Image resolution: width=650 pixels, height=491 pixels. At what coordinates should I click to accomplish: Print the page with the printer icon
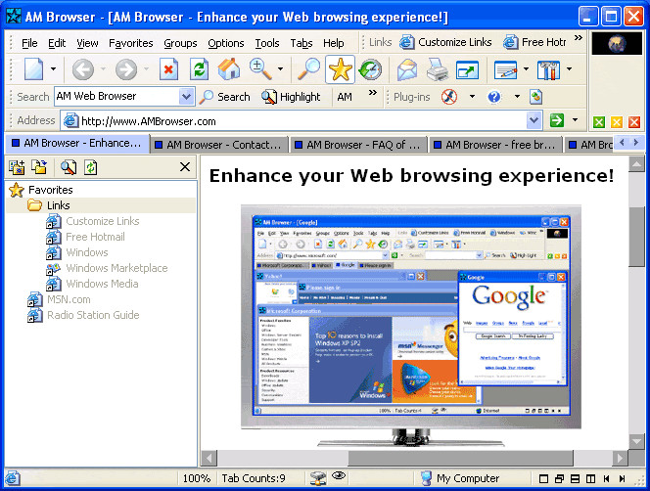[438, 69]
